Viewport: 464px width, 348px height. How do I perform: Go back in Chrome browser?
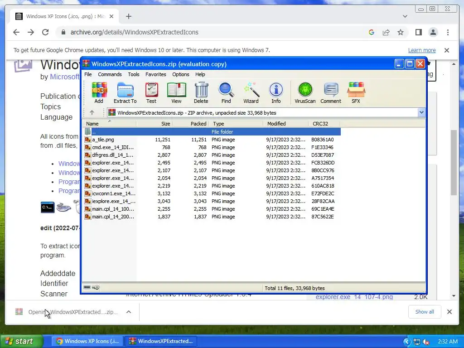pyautogui.click(x=16, y=32)
